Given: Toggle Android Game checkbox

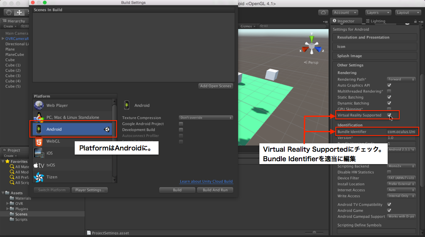Looking at the screenshot, I should [x=389, y=210].
